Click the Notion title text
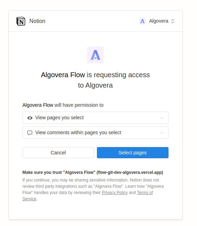 37,21
